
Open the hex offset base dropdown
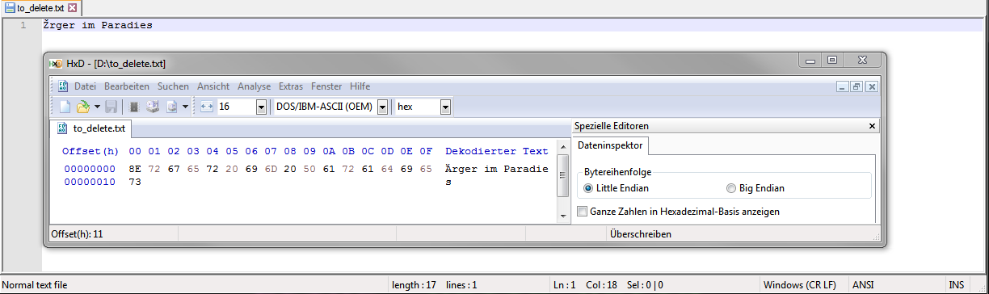point(445,107)
